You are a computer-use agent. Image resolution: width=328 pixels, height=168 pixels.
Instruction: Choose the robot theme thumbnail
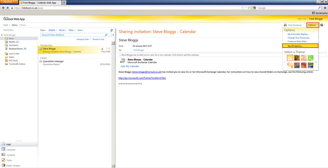297,65
